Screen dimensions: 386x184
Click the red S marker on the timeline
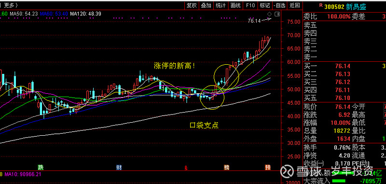pyautogui.click(x=186, y=168)
